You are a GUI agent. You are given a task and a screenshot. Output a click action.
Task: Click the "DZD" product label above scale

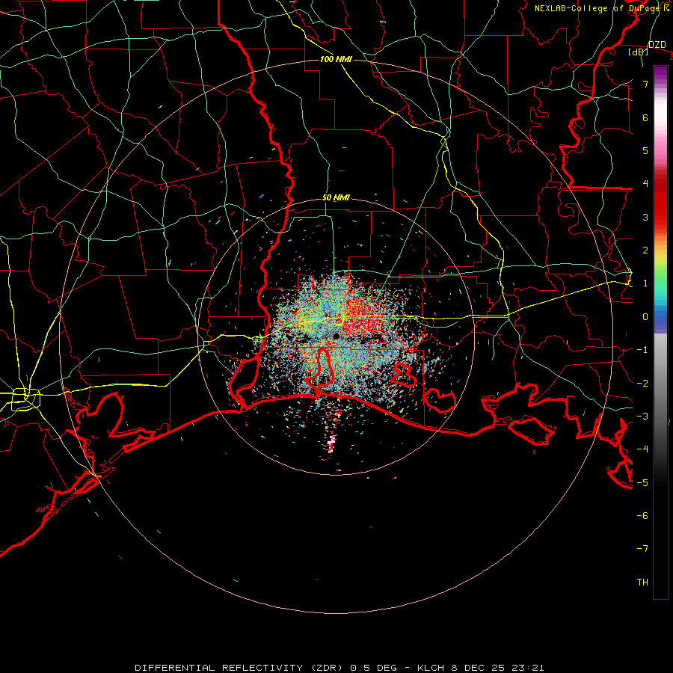click(657, 45)
